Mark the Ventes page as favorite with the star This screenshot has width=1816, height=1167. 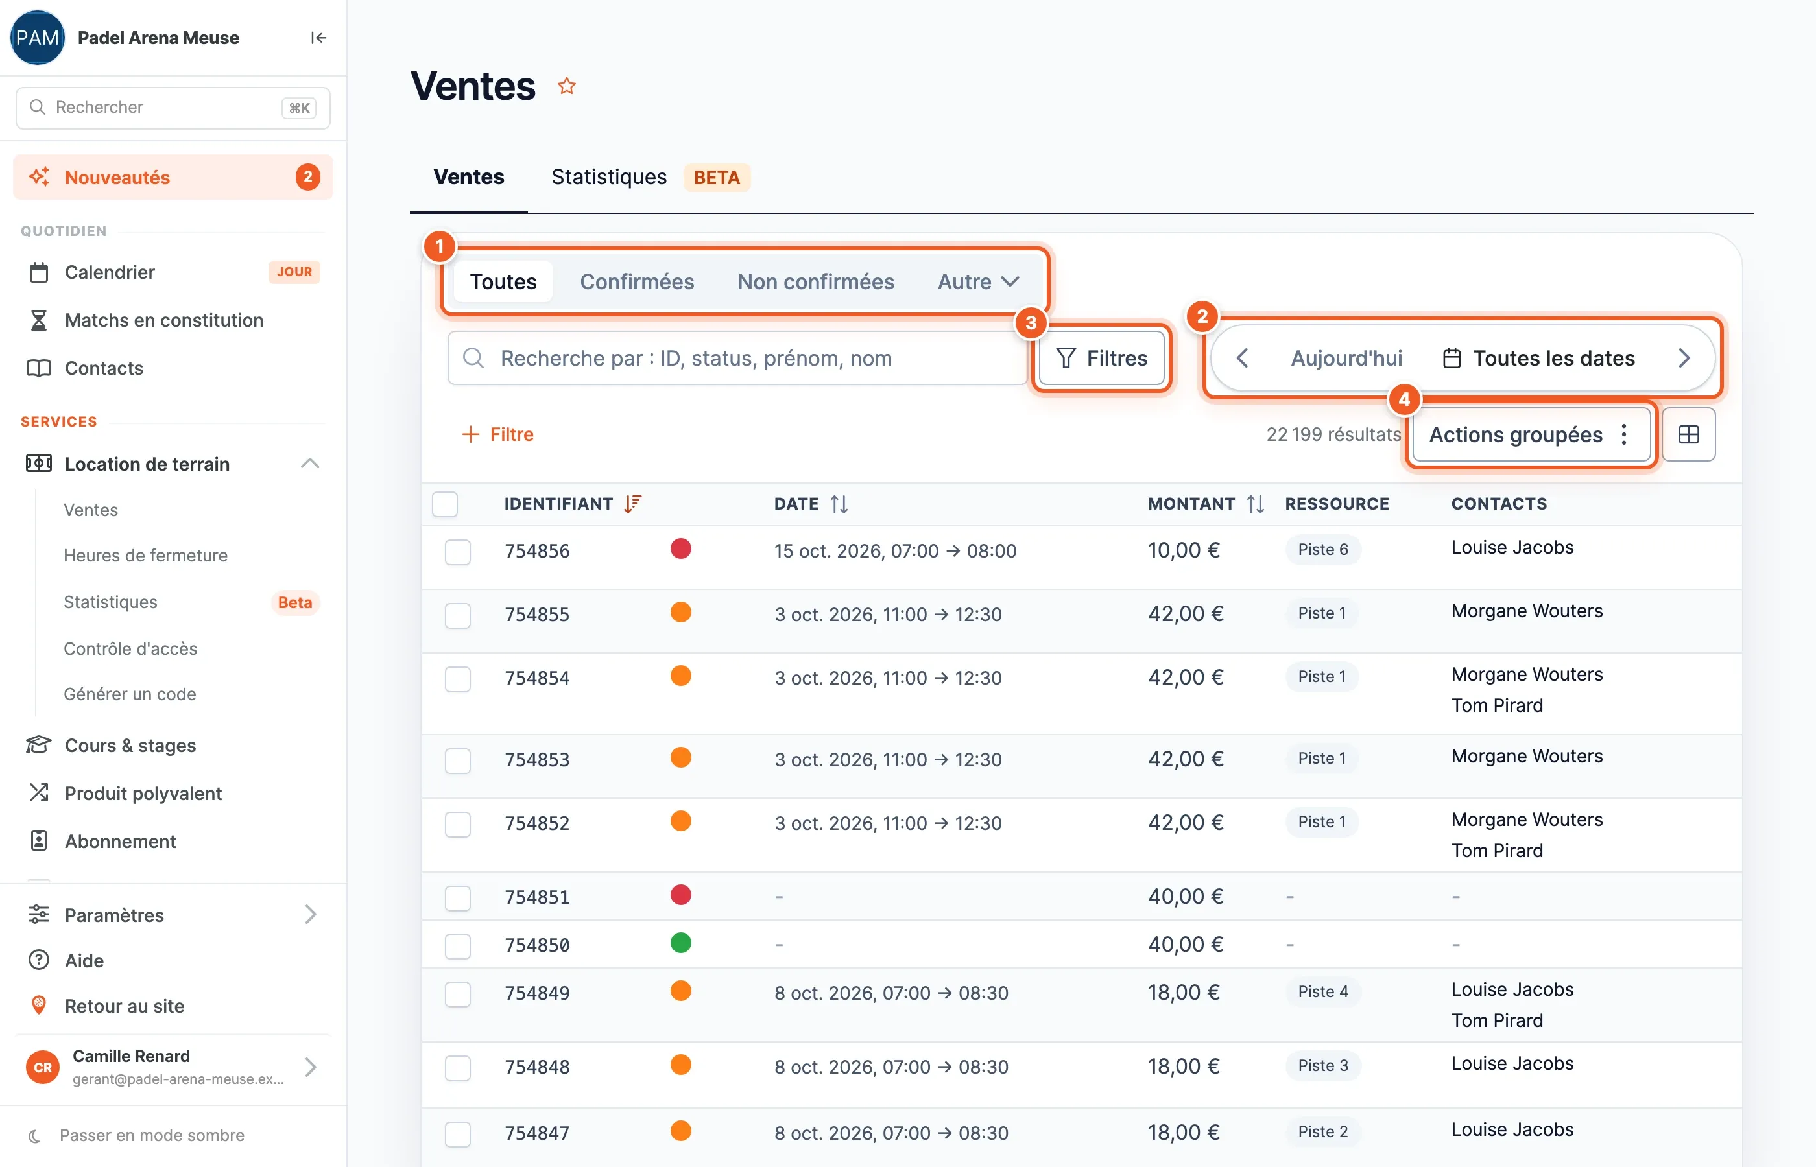point(567,86)
